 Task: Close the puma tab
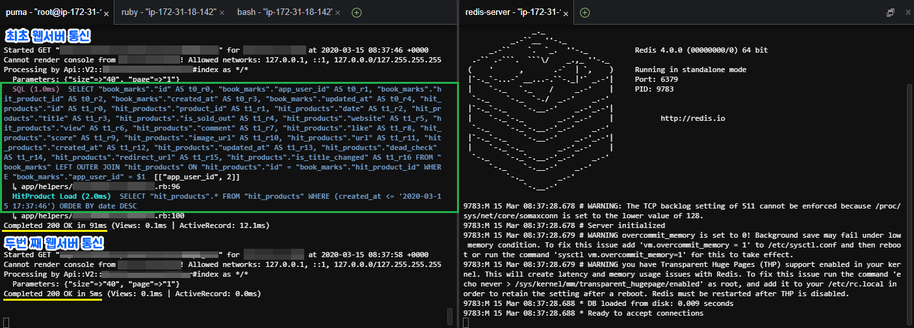107,12
